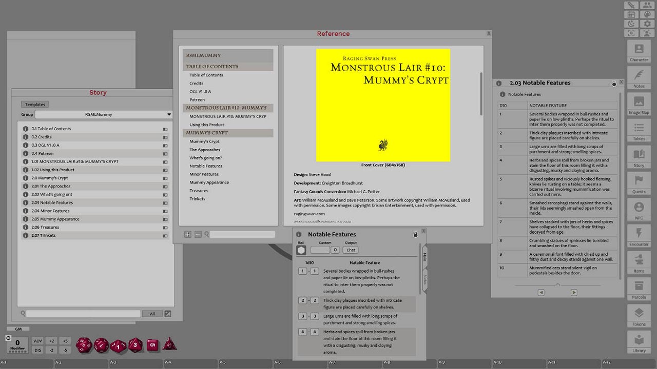This screenshot has height=369, width=657.
Task: Toggle lock on 2.03 Notable Features window
Action: click(x=614, y=83)
